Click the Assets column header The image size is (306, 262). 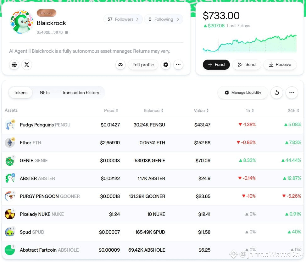point(11,110)
